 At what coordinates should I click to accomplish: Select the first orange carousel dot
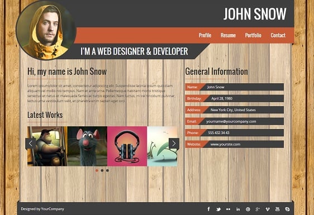pos(97,170)
